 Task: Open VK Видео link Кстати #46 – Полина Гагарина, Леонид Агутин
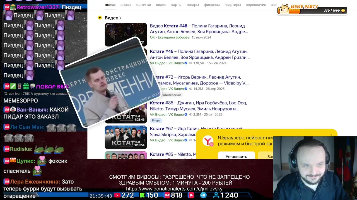coord(200,54)
